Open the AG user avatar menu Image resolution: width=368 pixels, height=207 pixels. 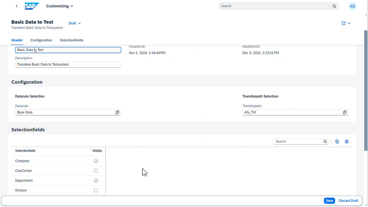pos(352,6)
